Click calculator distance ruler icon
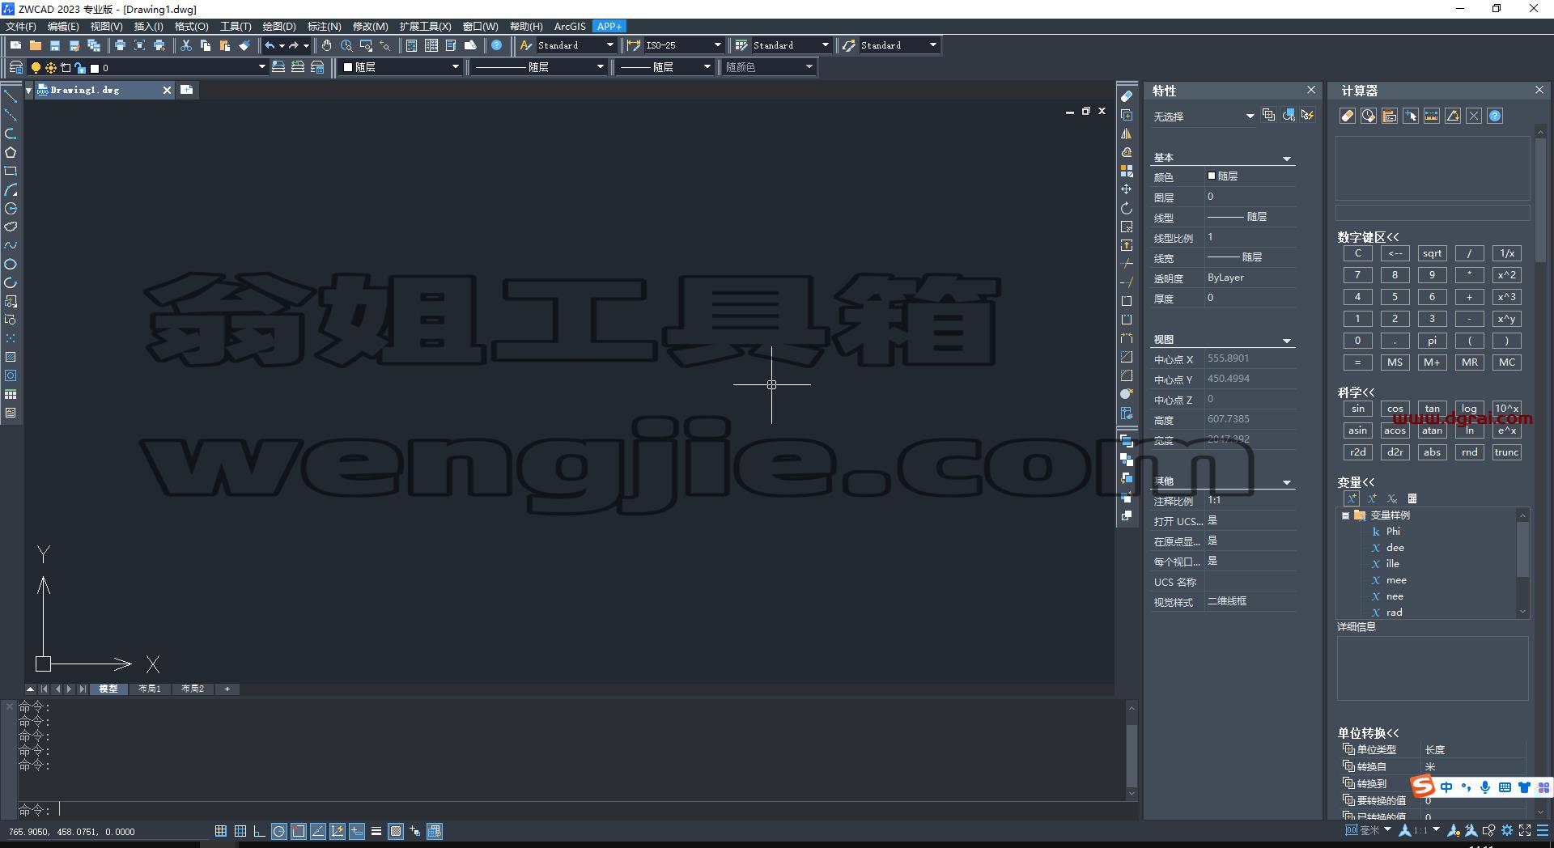Viewport: 1554px width, 848px height. click(x=1432, y=116)
